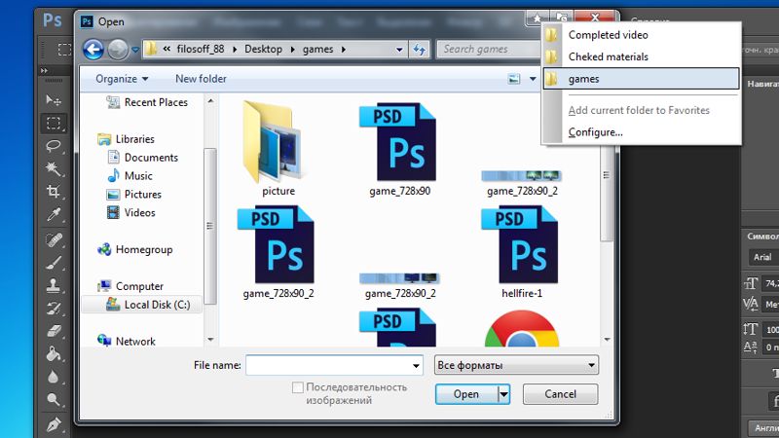
Task: Click the change view icon in dialog toolbar
Action: tap(514, 79)
